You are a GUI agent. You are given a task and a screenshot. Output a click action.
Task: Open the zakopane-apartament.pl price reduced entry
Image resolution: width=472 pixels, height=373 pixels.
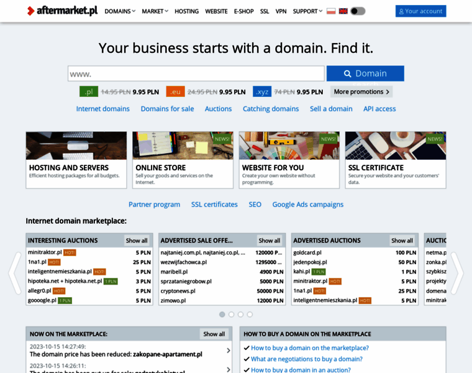tap(116, 354)
